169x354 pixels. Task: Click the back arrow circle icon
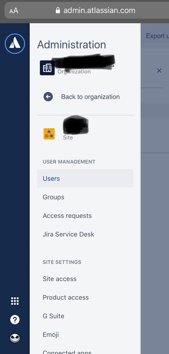tap(48, 97)
